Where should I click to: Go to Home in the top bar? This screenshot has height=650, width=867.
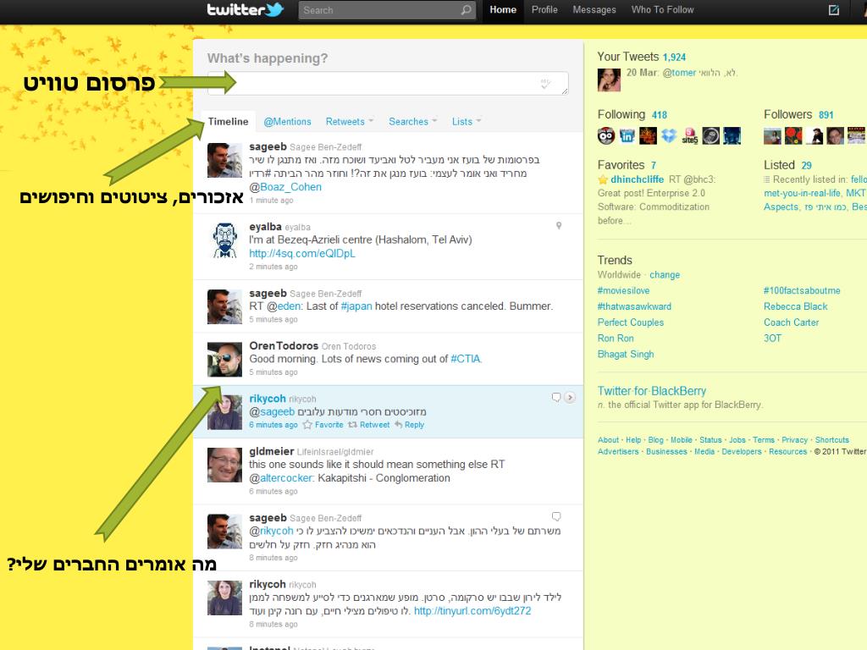[x=503, y=10]
